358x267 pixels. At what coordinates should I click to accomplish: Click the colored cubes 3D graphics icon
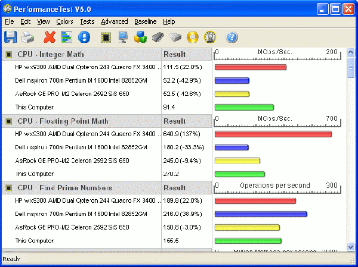140,37
